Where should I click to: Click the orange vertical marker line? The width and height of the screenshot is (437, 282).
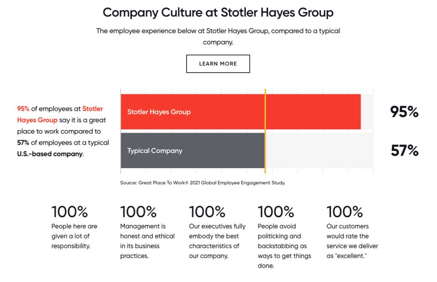(265, 131)
